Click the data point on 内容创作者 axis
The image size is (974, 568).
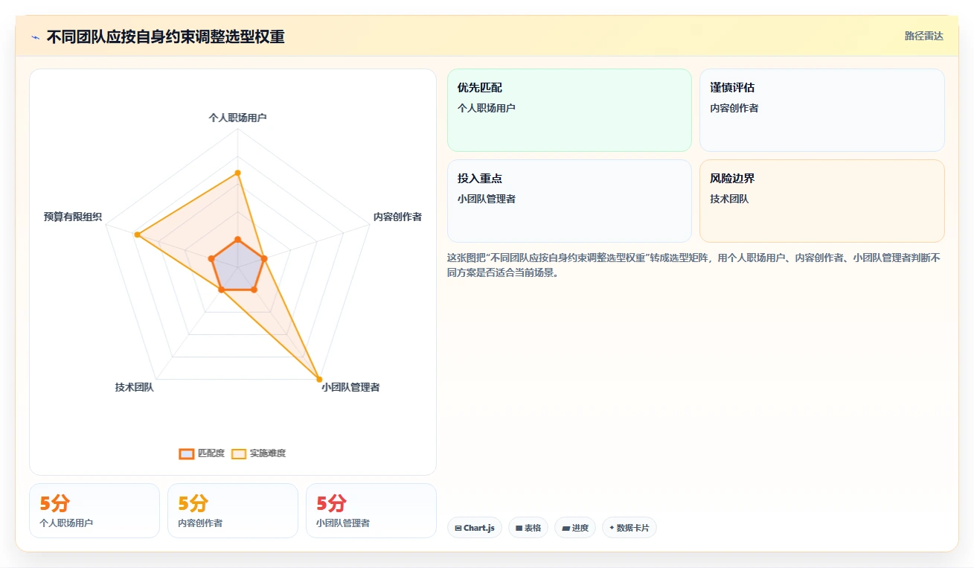(264, 258)
